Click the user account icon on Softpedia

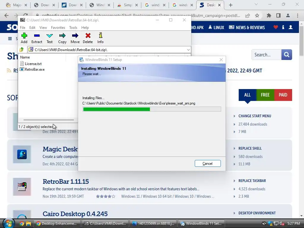tap(290, 27)
